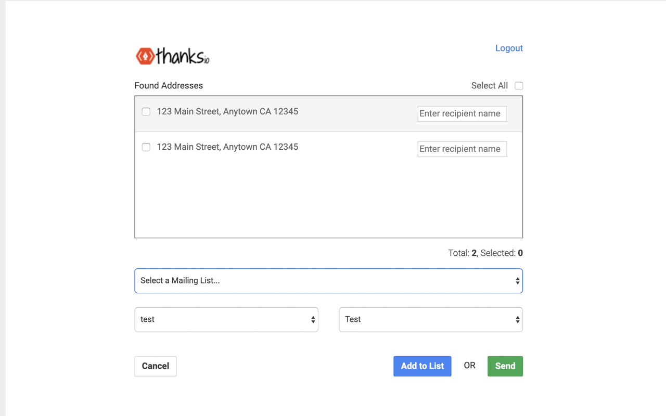Click the OR text between the buttons
The height and width of the screenshot is (416, 666).
click(x=469, y=366)
